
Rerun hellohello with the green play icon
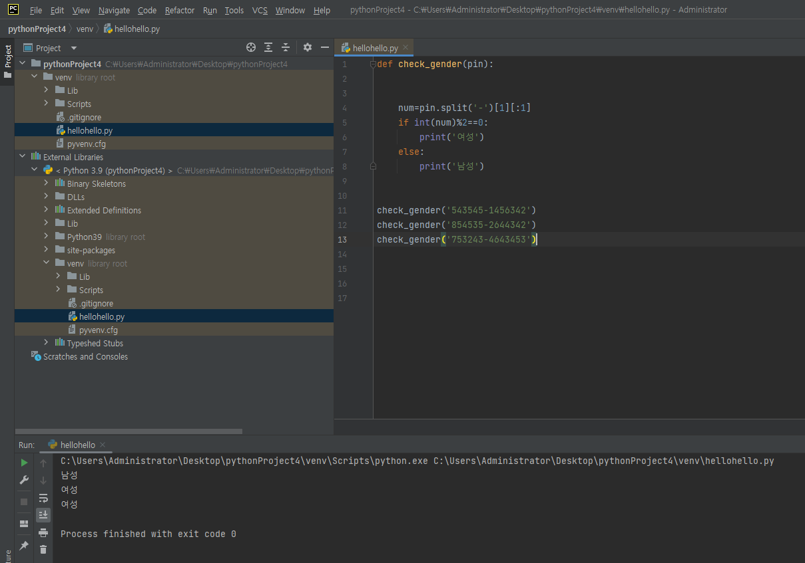point(24,462)
